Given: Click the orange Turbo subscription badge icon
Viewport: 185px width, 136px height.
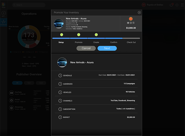Looking at the screenshot, I should coord(131,19).
